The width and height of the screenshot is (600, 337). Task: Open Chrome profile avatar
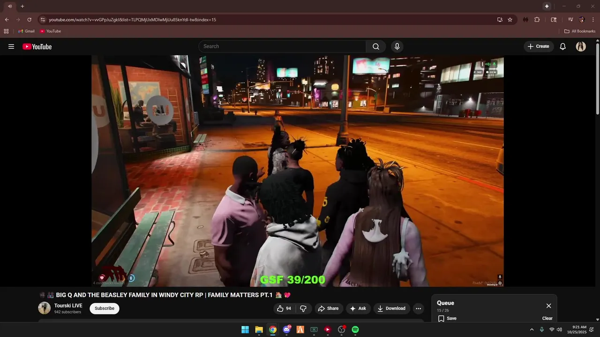pyautogui.click(x=582, y=20)
